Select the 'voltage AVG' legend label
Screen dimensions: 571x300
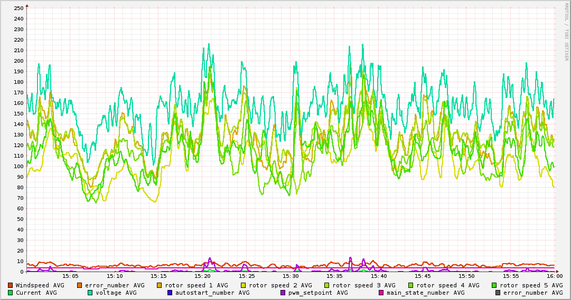(116, 293)
